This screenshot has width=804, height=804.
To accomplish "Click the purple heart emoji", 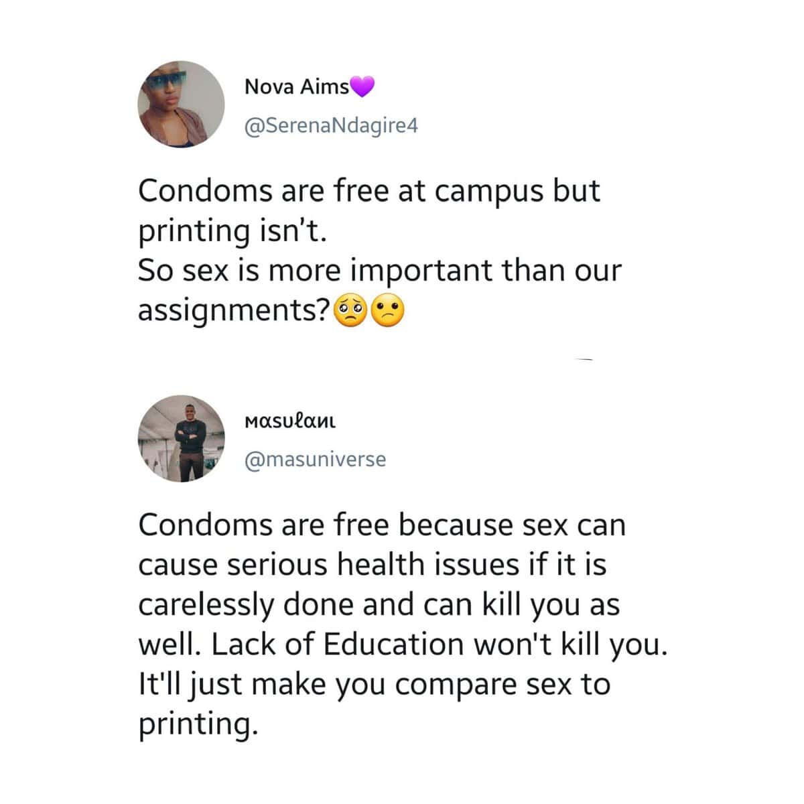I will 362,86.
